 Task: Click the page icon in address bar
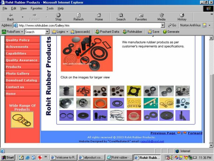(x=16, y=25)
